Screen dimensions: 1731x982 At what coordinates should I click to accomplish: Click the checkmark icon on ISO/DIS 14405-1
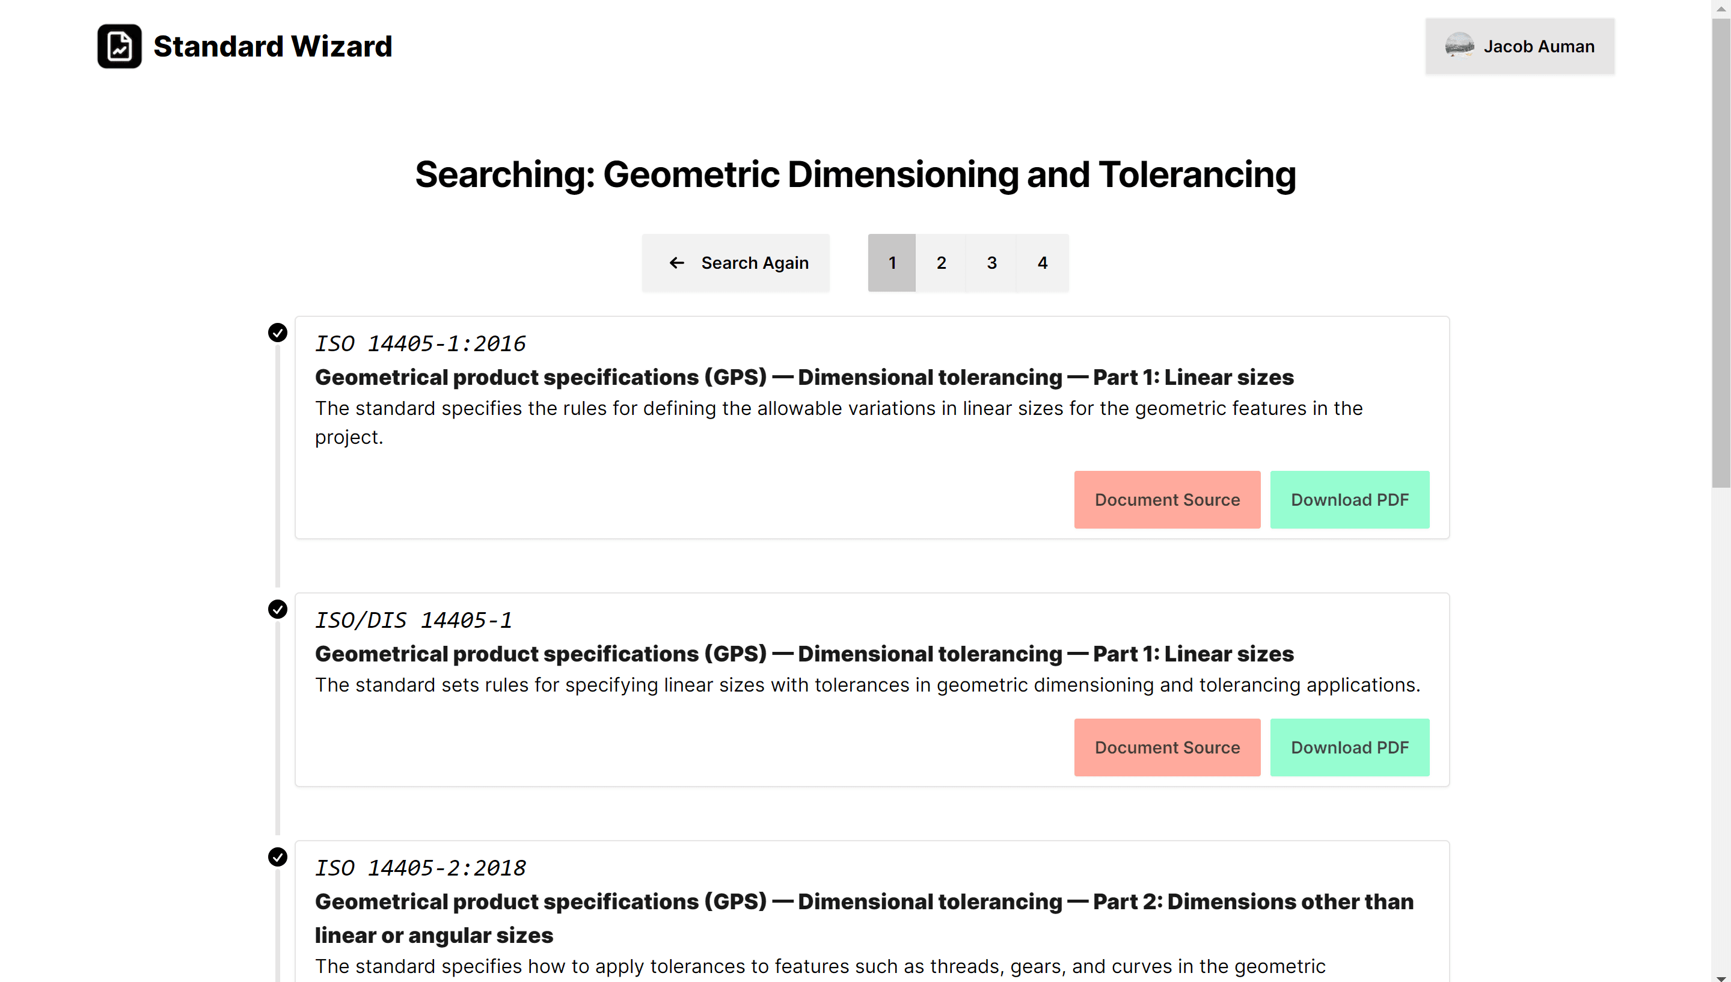click(x=277, y=609)
